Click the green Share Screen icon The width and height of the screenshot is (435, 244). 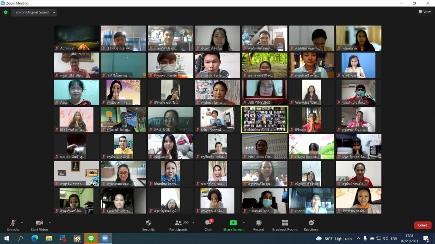(x=233, y=223)
